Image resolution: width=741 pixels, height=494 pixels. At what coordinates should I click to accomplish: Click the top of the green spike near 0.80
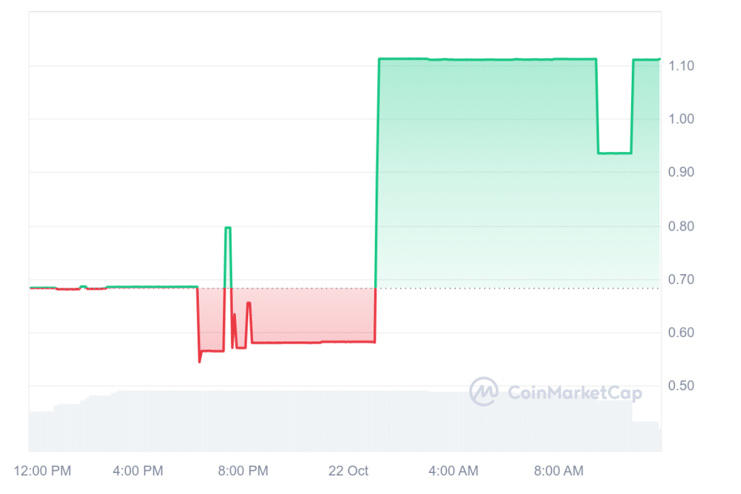(227, 228)
